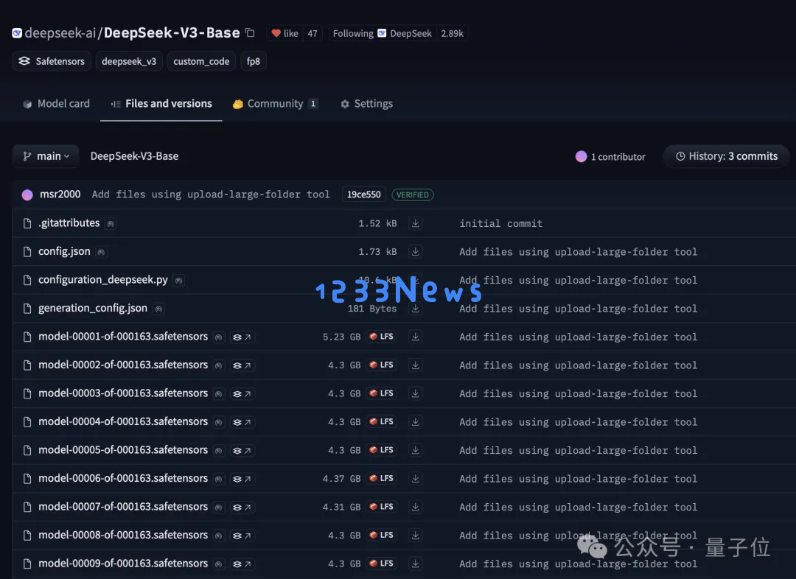View the 1 contributor avatar

[582, 157]
